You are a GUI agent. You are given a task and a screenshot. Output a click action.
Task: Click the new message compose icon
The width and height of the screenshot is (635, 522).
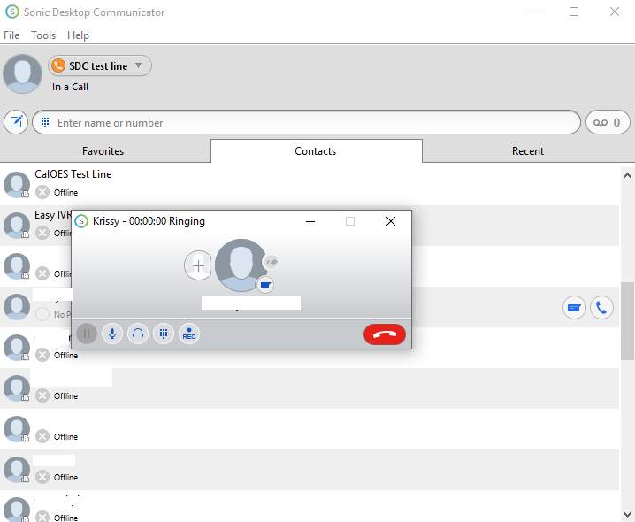point(16,122)
